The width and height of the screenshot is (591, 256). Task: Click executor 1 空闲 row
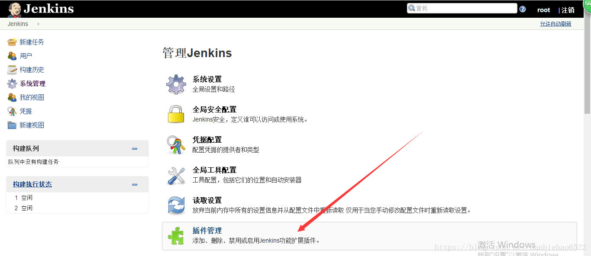pos(78,198)
